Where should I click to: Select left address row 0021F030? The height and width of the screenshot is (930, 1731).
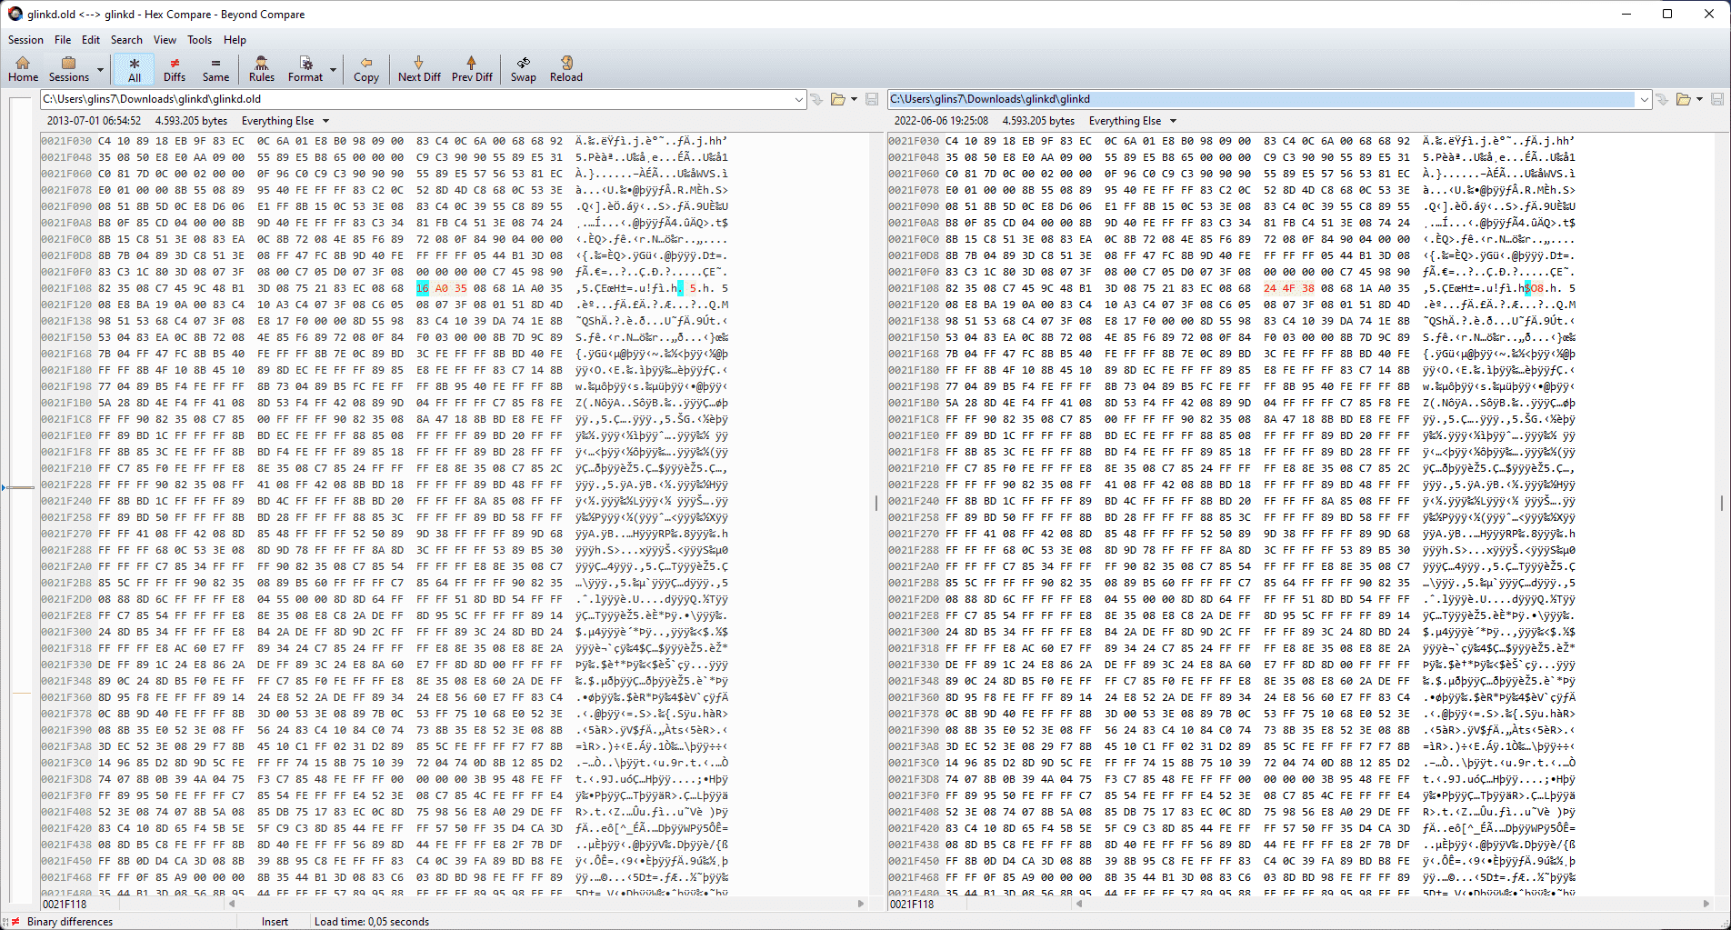click(x=66, y=141)
